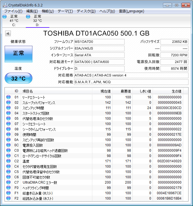The image size is (193, 206).
Task: Select the row name スピンアップ時間
Action: pyautogui.click(x=33, y=108)
